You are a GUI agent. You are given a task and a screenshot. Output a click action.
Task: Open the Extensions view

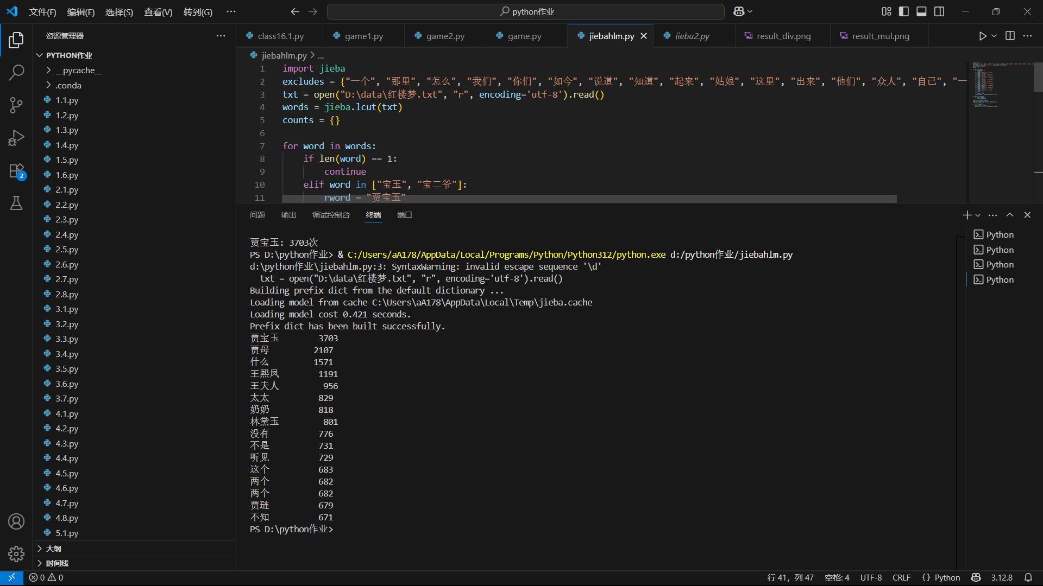pyautogui.click(x=16, y=171)
